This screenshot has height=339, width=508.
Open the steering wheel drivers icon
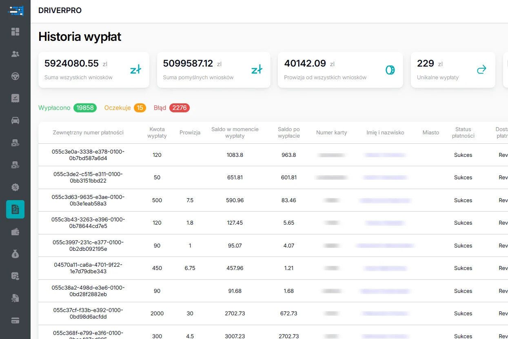[15, 76]
